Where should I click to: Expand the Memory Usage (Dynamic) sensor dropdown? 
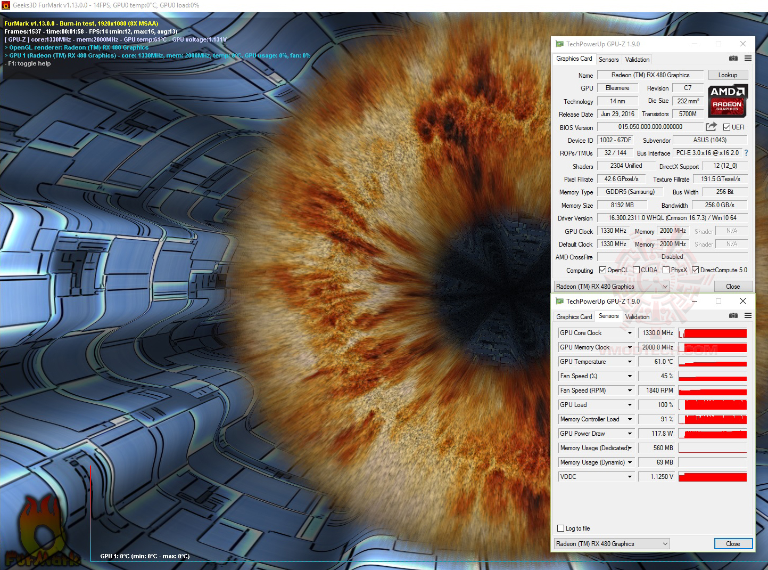[x=630, y=462]
